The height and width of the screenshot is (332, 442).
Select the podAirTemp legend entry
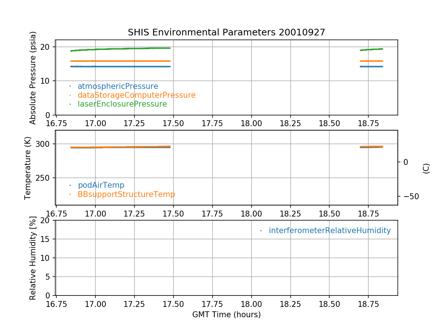point(101,185)
